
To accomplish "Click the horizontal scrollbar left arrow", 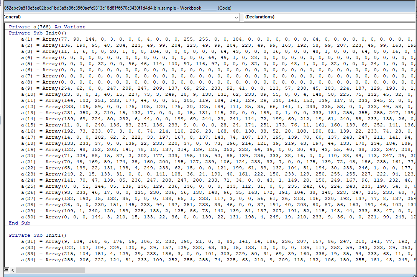I will point(13,270).
